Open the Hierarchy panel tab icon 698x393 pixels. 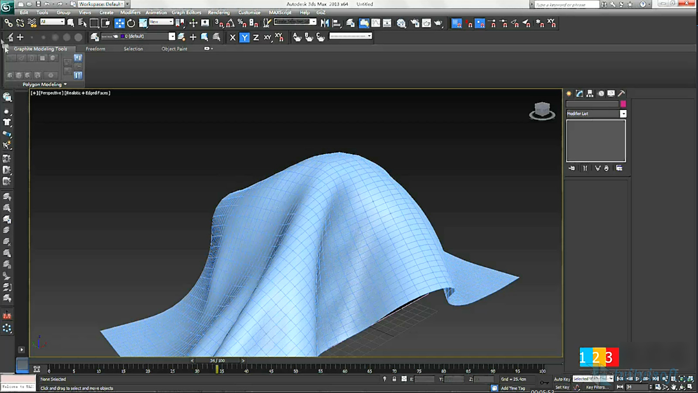tap(590, 93)
